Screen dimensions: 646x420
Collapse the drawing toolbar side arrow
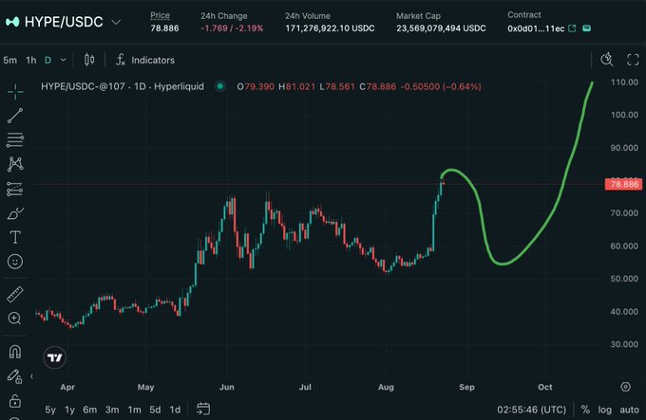click(x=31, y=376)
